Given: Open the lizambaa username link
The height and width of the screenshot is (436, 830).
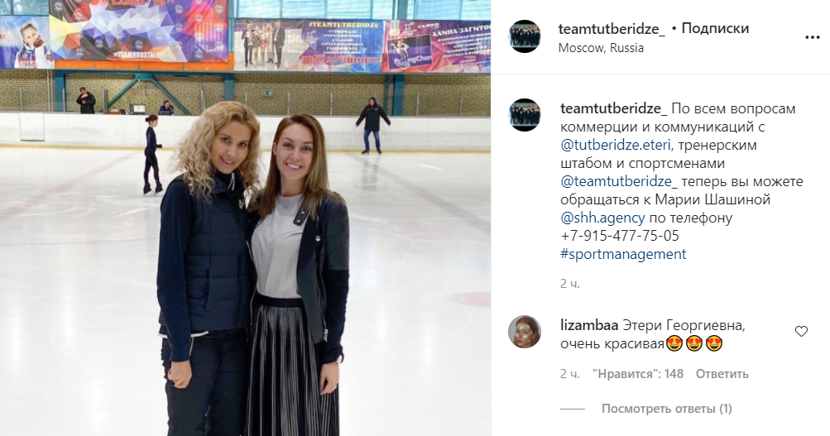Looking at the screenshot, I should (x=589, y=325).
